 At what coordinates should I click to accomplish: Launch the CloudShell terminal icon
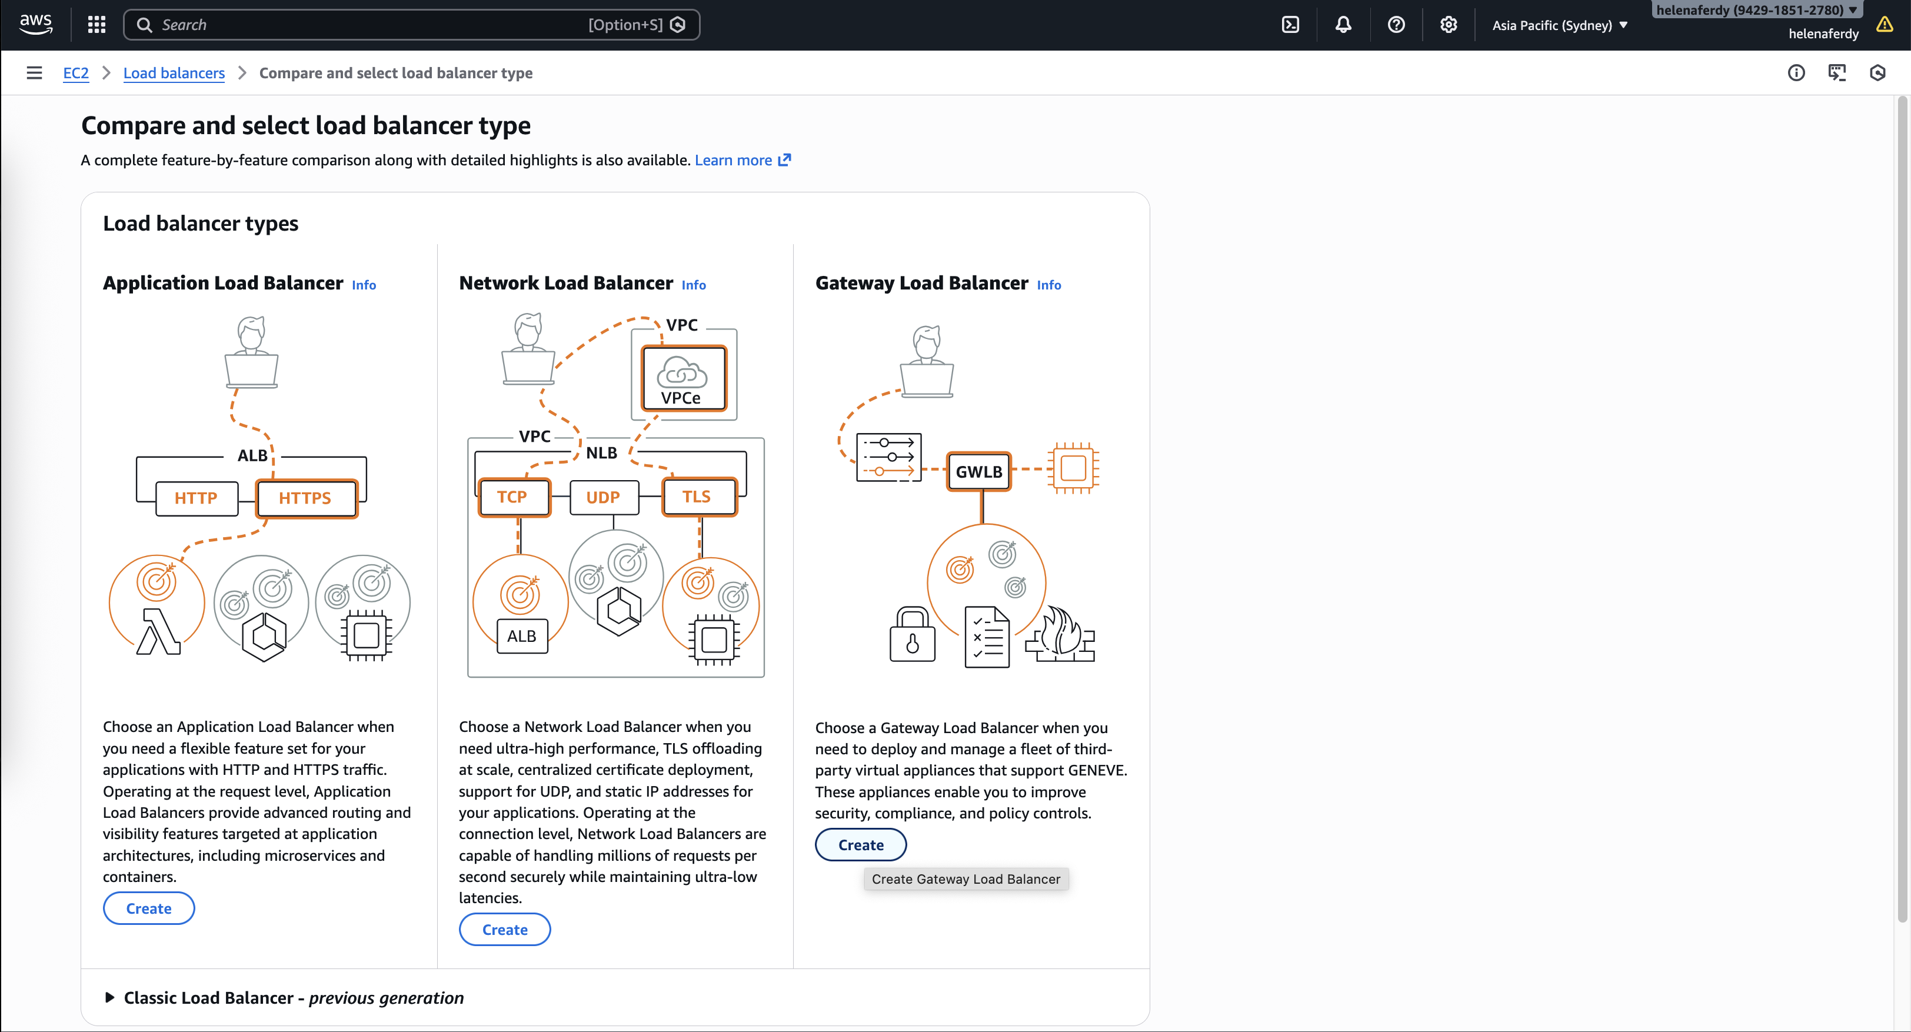tap(1290, 25)
